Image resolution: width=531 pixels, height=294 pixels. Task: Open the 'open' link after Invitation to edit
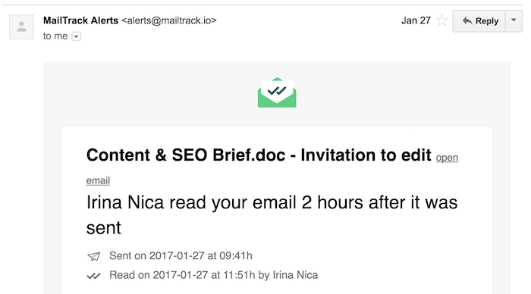click(447, 158)
